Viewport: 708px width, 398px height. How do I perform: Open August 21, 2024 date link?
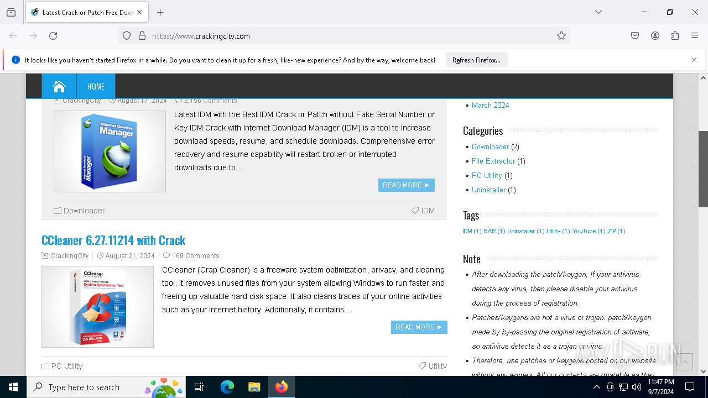click(130, 256)
